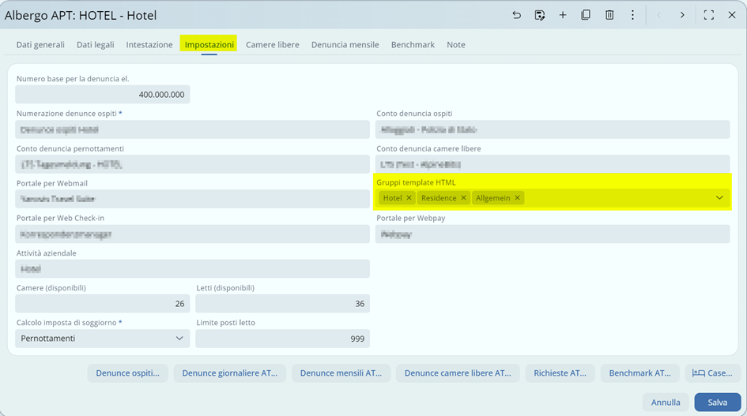Go to next record with right arrow
The image size is (747, 416).
[x=682, y=15]
